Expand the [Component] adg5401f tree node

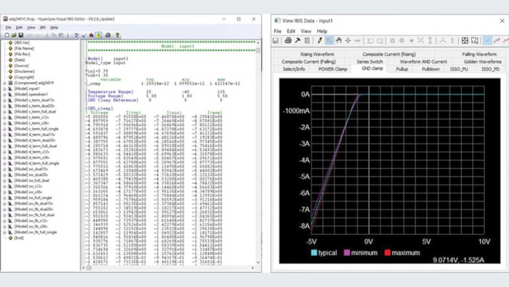tap(5, 83)
